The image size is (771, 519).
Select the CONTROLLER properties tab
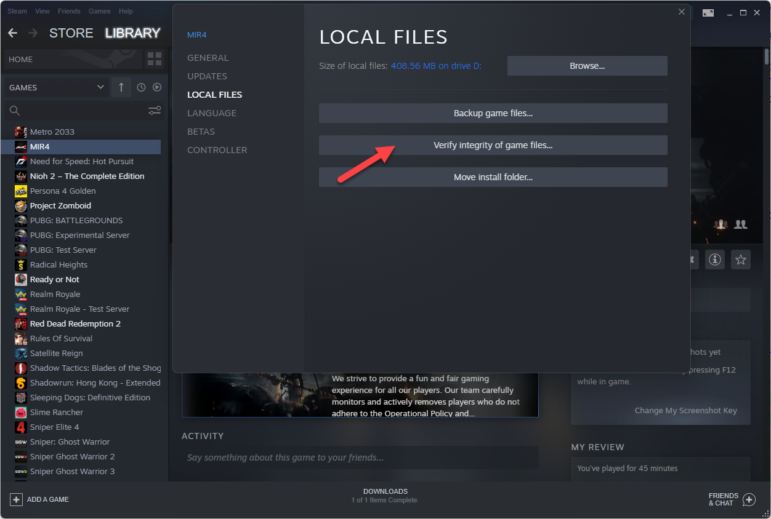(x=217, y=150)
